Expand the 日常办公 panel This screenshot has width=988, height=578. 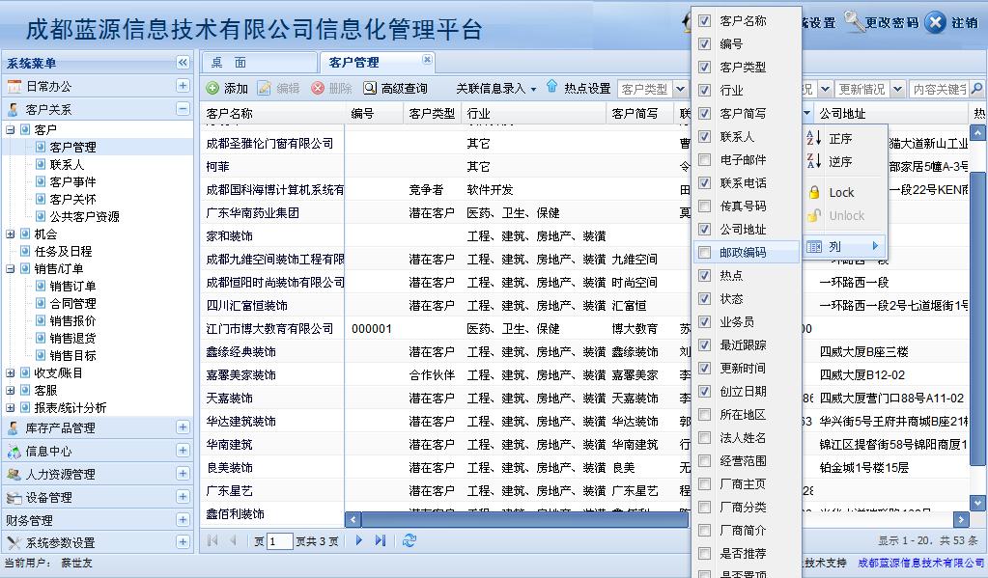183,86
